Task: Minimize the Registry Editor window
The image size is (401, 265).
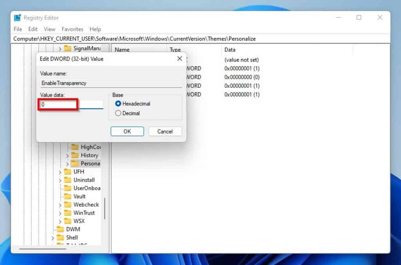Action: [338, 17]
